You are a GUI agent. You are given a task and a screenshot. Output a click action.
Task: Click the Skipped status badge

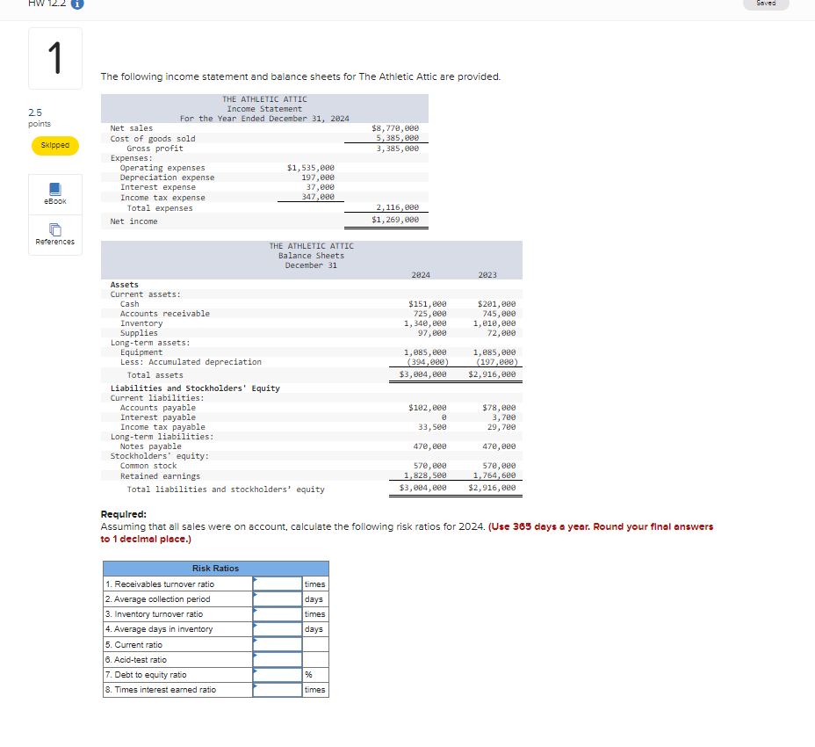tap(55, 145)
